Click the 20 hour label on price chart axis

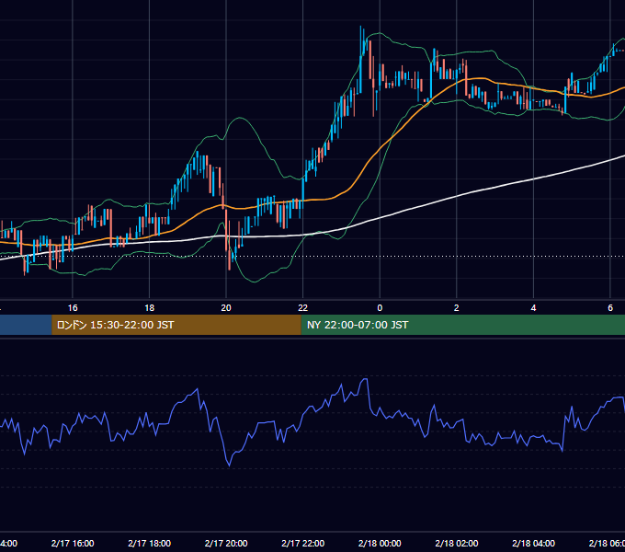click(226, 307)
